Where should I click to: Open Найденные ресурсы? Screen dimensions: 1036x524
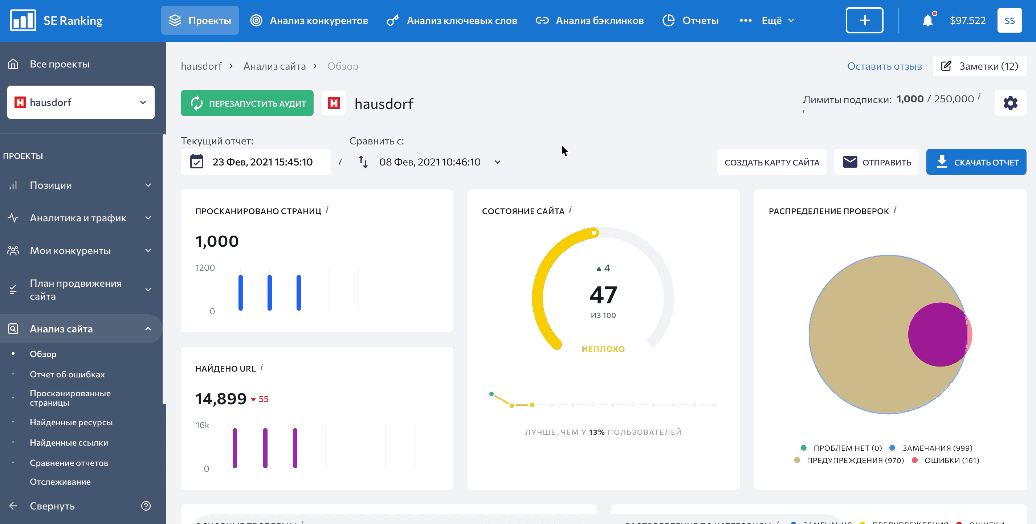click(x=71, y=422)
